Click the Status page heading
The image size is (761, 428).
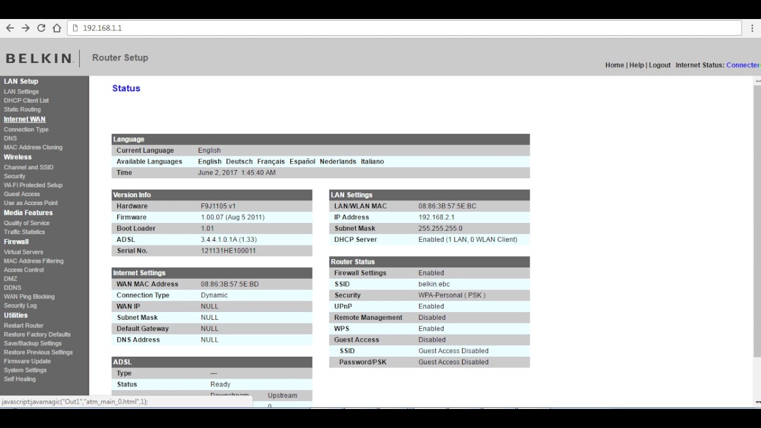[126, 89]
